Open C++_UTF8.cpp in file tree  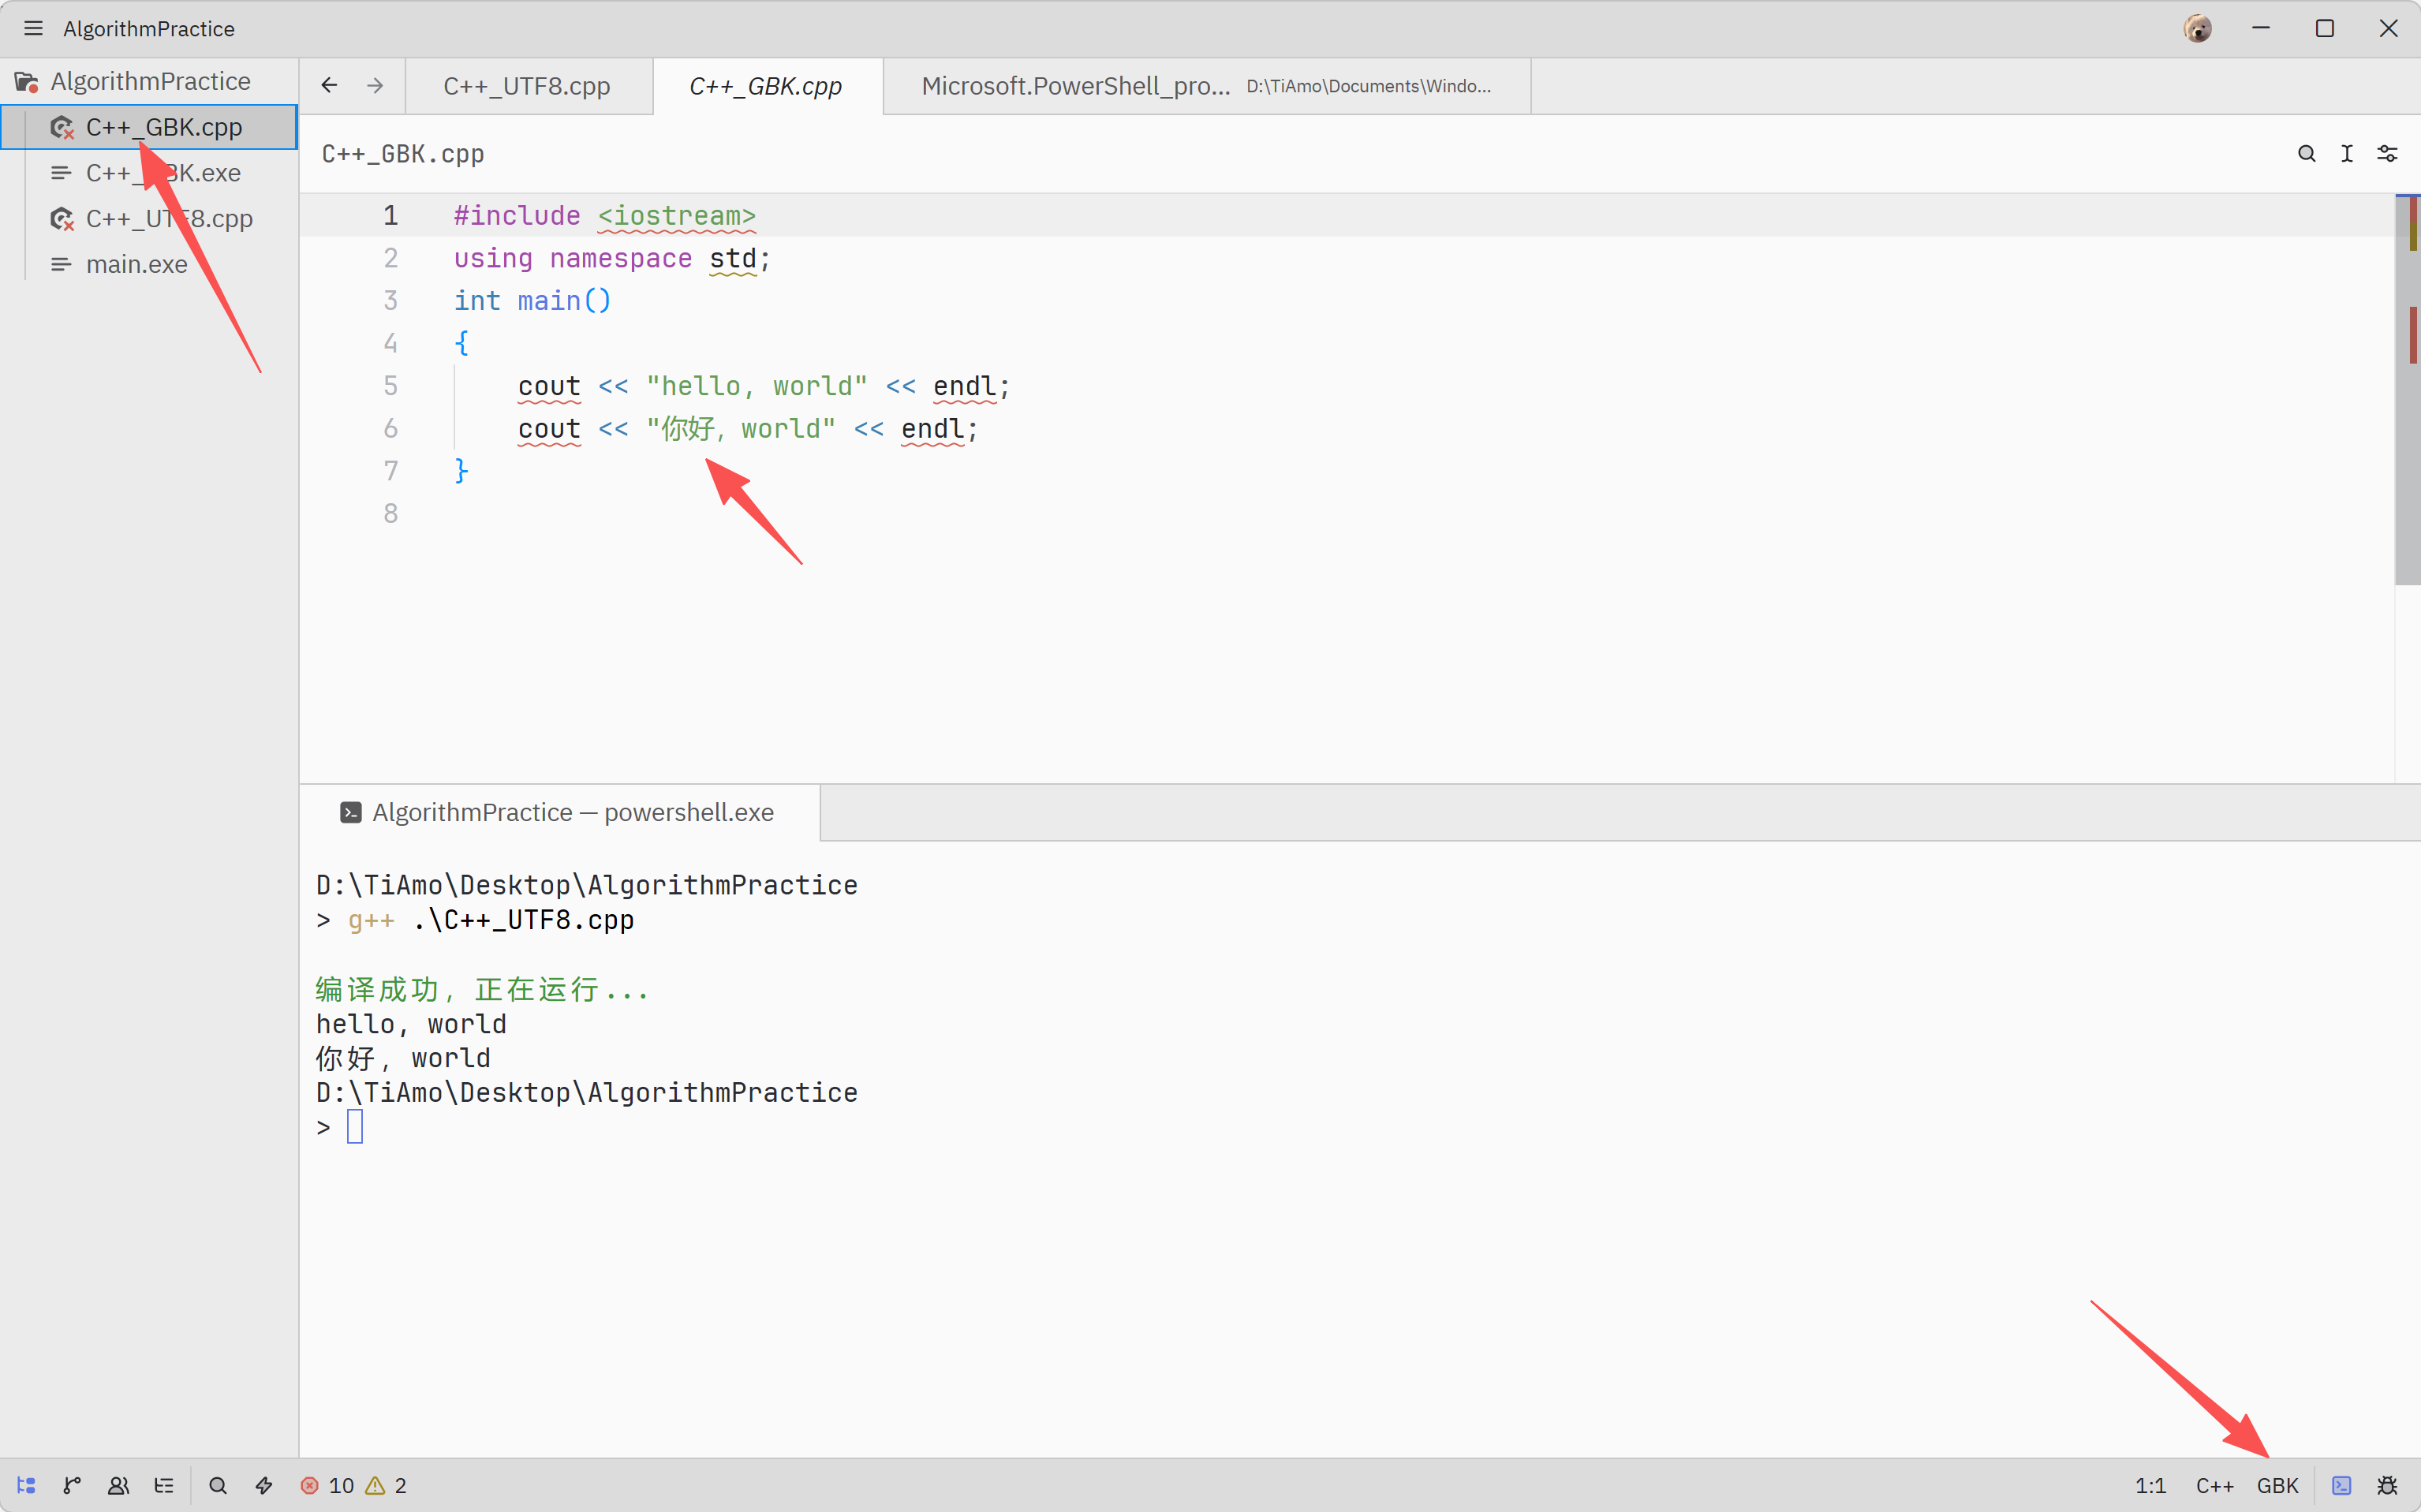[x=149, y=219]
